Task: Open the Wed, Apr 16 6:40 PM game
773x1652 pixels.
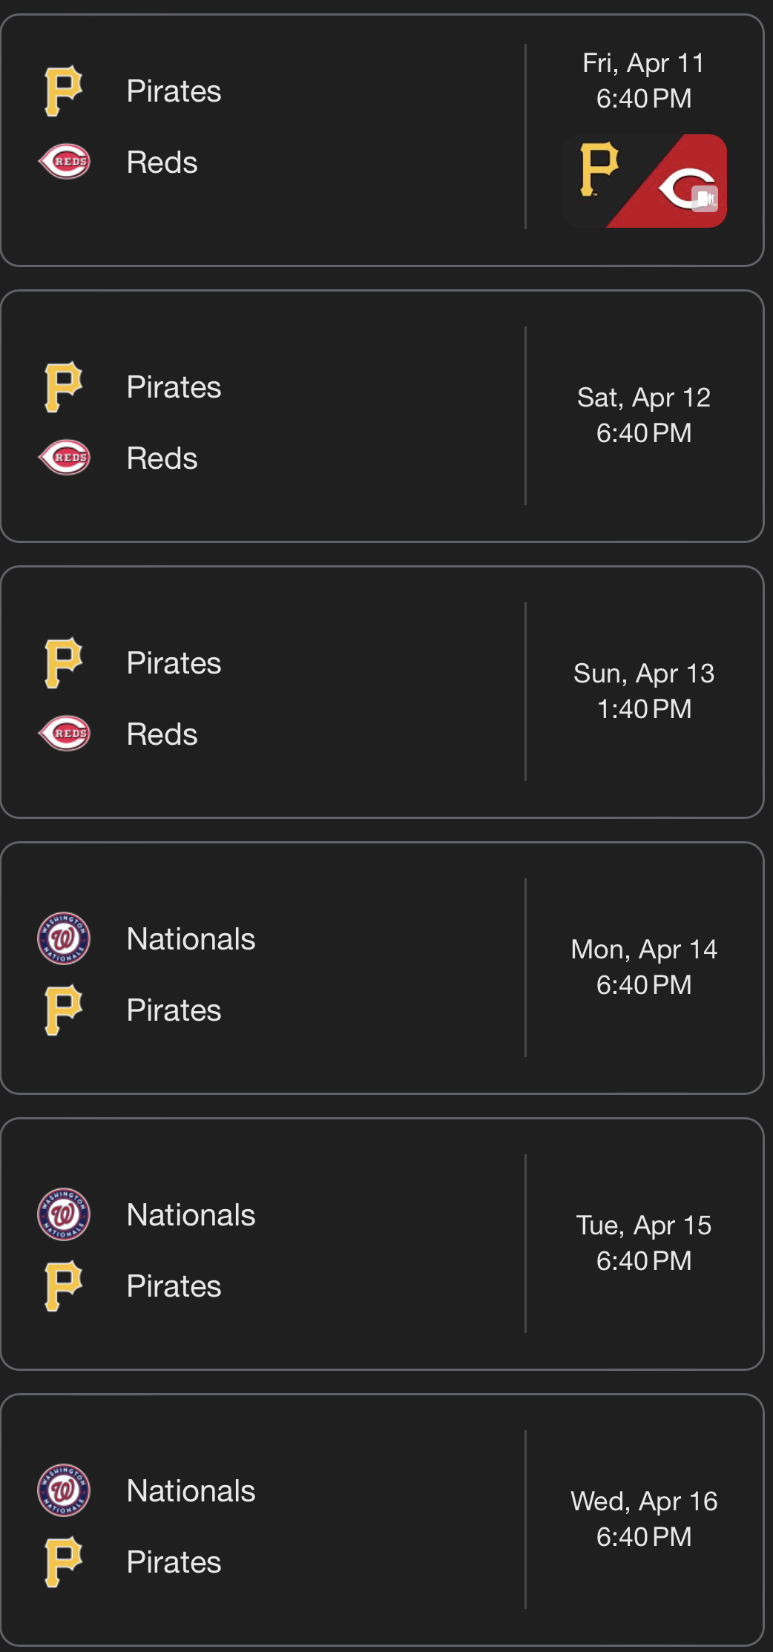Action: tap(383, 1520)
